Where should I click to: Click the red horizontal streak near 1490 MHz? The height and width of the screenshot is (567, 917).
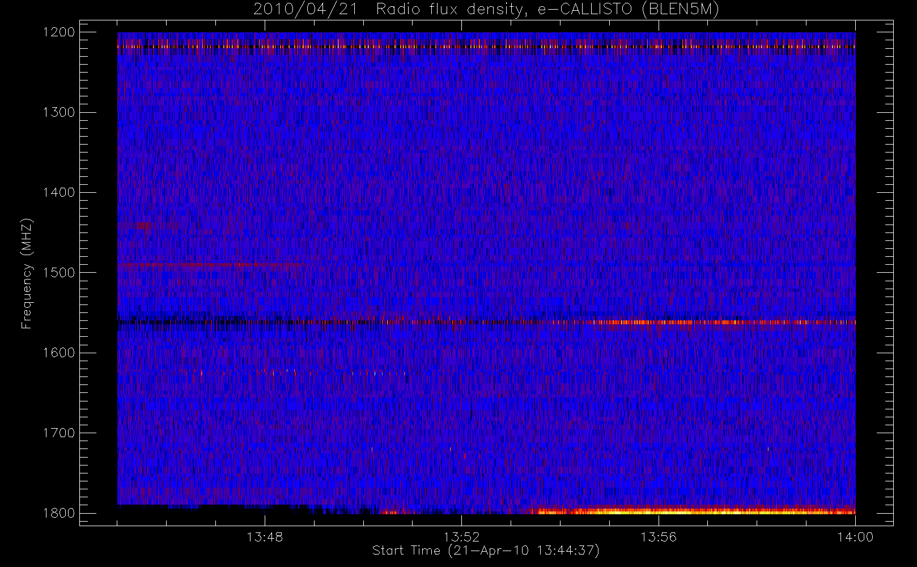point(209,264)
